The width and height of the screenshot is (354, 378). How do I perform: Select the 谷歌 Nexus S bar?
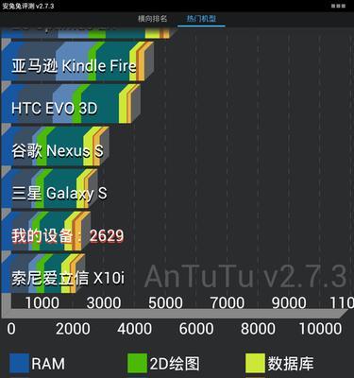pos(56,146)
